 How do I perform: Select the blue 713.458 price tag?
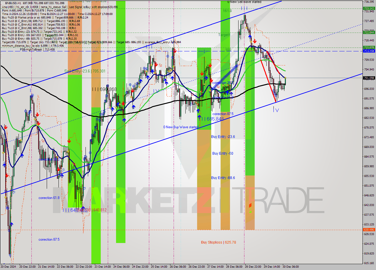tap(369, 51)
